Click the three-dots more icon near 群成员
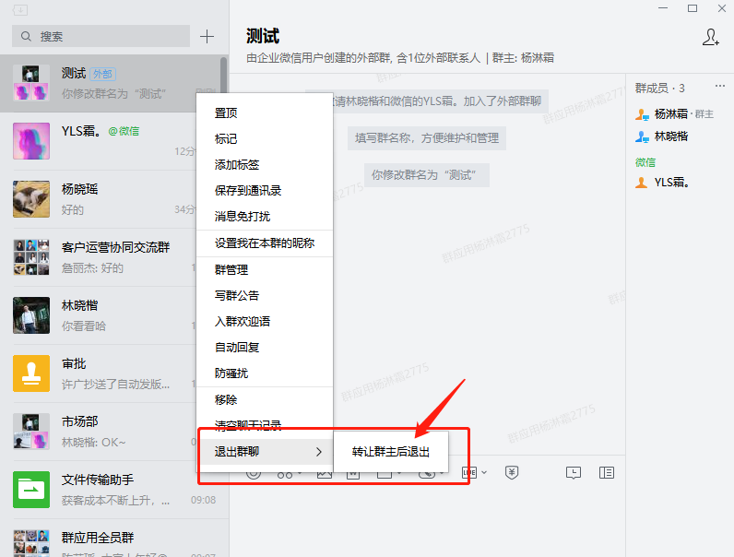 tap(720, 88)
